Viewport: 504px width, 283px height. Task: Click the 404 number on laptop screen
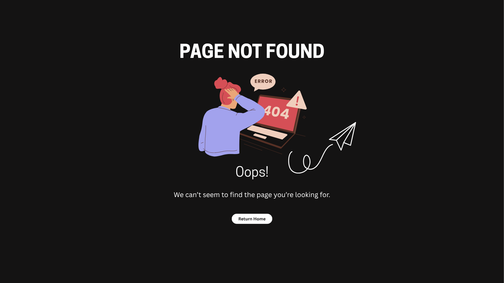pyautogui.click(x=276, y=112)
